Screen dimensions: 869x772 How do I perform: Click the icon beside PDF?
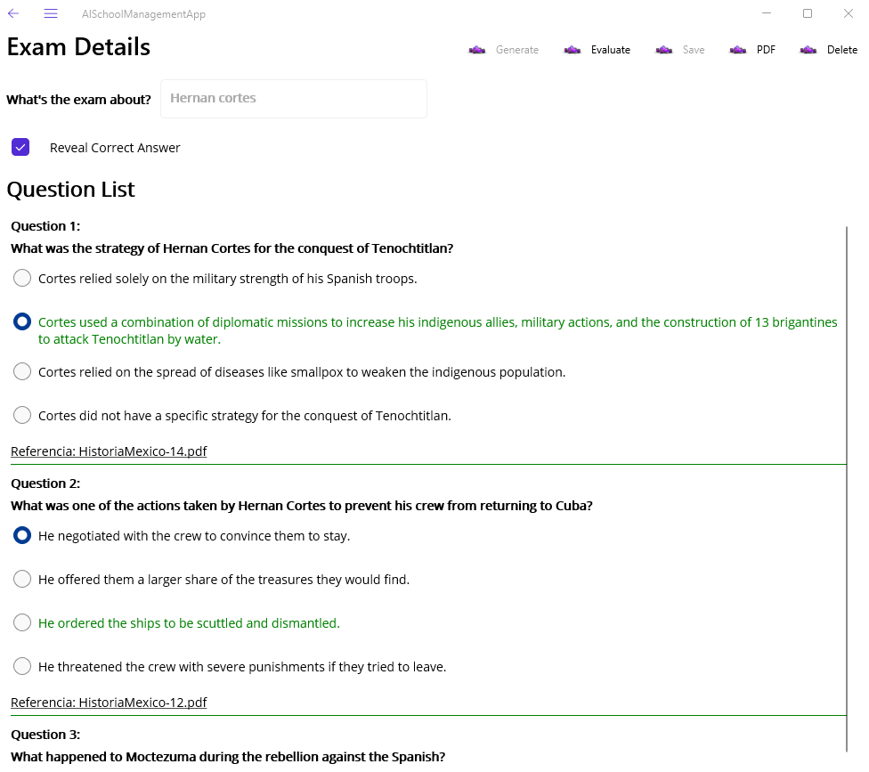[738, 50]
